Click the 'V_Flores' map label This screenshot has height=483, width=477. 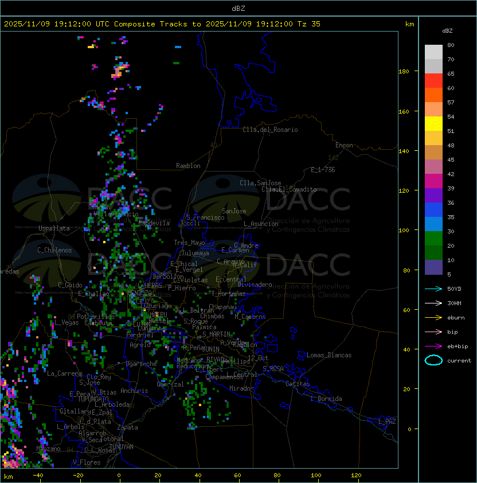click(87, 462)
